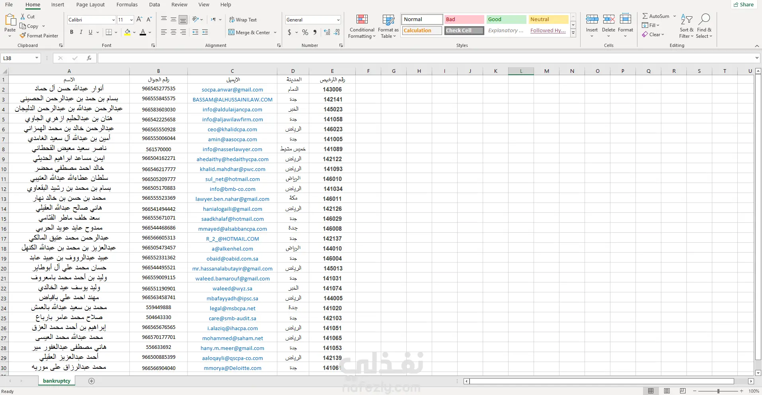Click the Percent Style icon
Viewport: 762px width, 395px height.
[305, 33]
